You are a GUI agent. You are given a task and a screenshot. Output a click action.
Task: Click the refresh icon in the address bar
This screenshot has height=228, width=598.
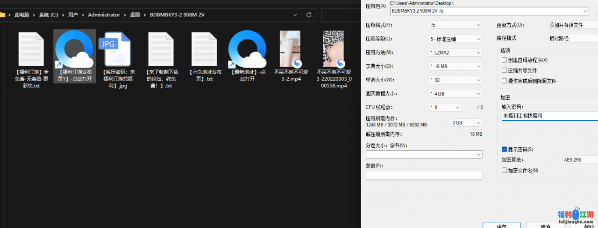coord(308,14)
